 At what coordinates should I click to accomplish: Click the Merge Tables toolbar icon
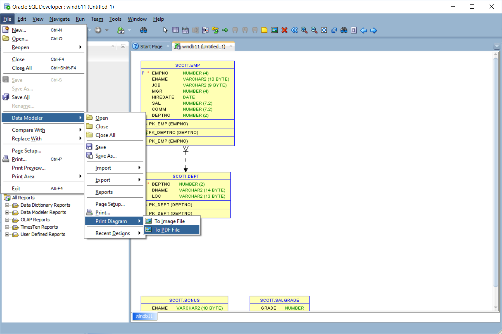click(x=205, y=30)
